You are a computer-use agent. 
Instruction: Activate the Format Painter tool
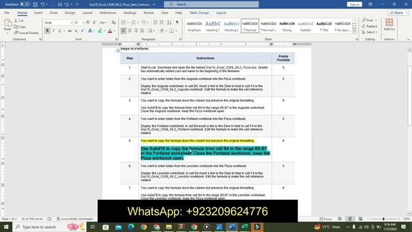26,33
